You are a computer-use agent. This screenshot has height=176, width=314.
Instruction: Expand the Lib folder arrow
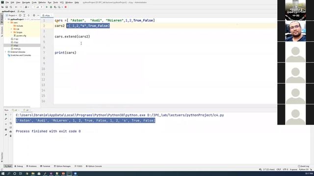pos(11,29)
